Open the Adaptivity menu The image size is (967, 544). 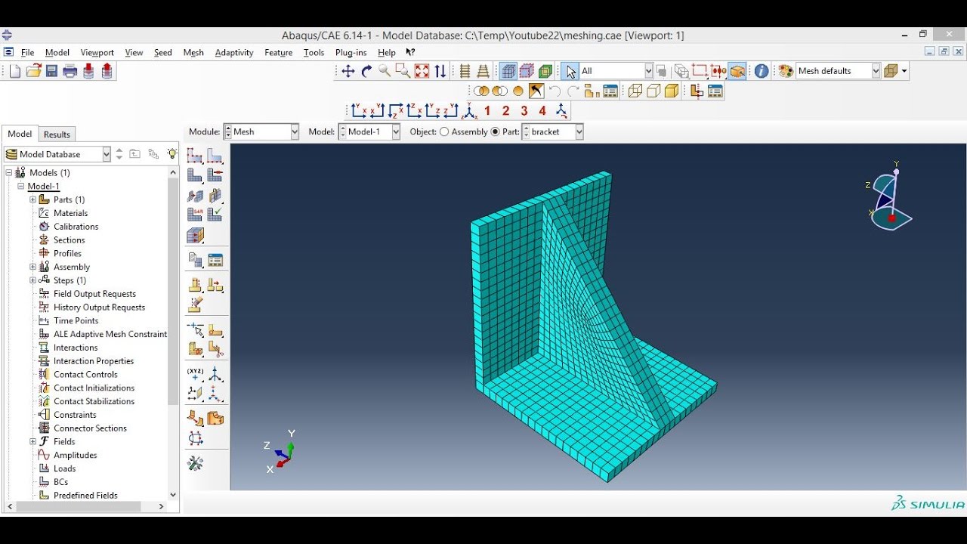point(234,52)
